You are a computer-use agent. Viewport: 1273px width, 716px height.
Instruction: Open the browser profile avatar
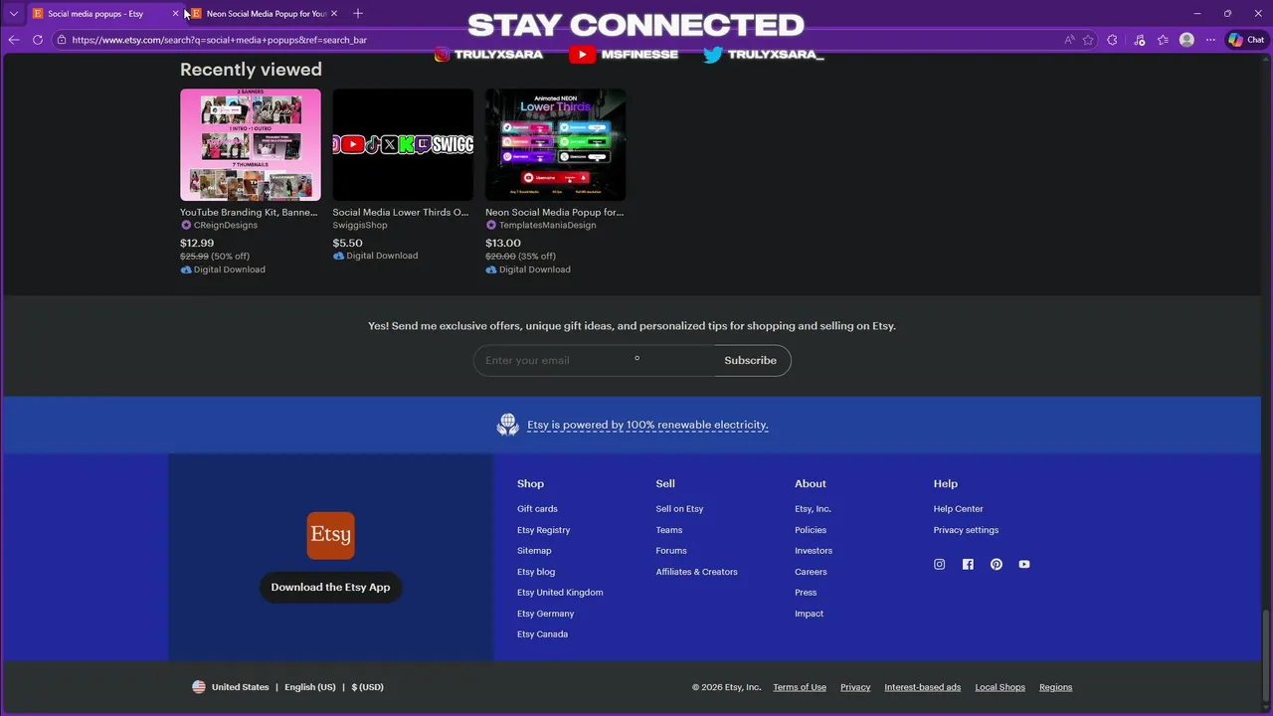click(1186, 40)
